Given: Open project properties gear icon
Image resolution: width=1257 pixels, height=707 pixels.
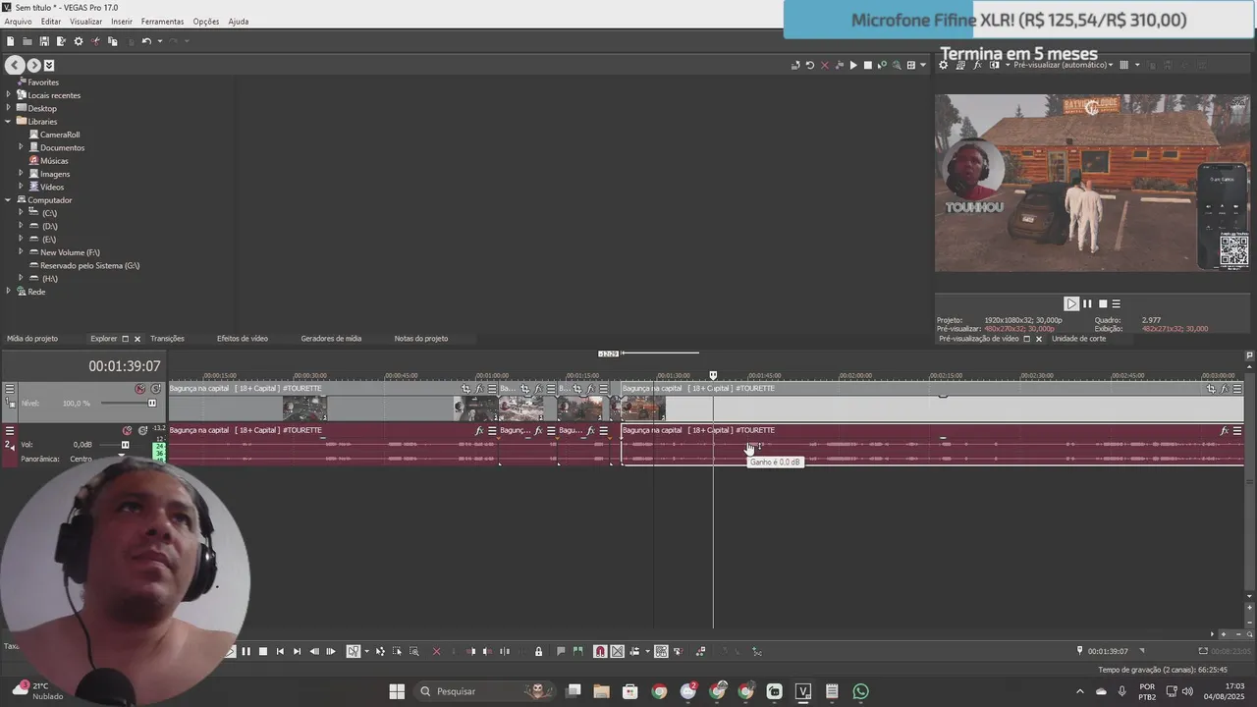Looking at the screenshot, I should tap(79, 41).
